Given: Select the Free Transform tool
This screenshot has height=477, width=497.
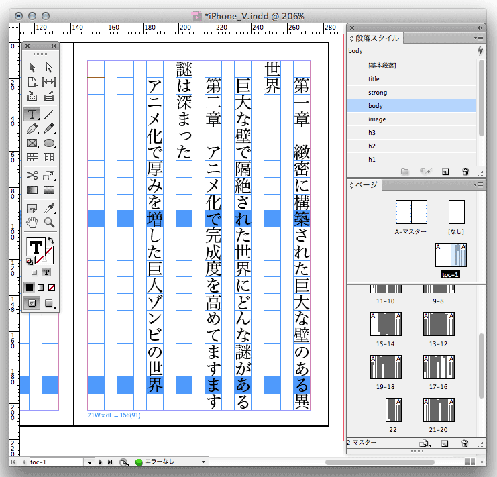Looking at the screenshot, I should 49,175.
